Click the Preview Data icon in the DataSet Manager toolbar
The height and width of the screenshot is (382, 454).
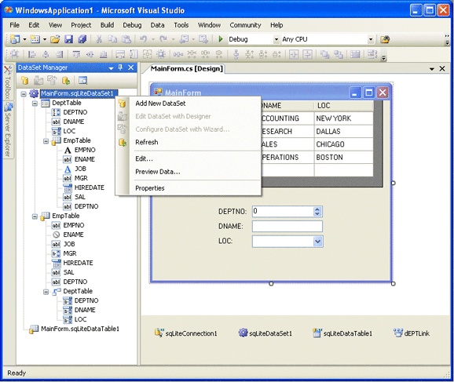point(82,80)
